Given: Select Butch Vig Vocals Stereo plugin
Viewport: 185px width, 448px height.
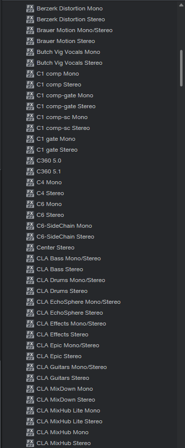Looking at the screenshot, I should click(69, 63).
